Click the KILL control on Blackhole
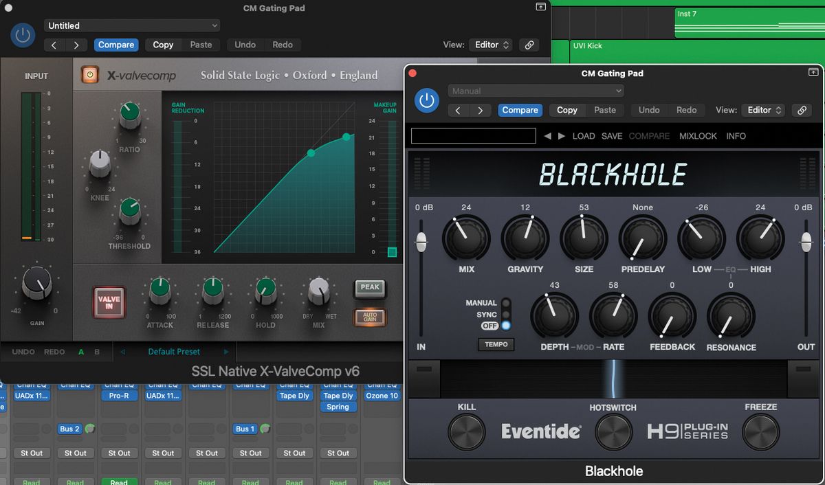Screen dimensions: 825x485 [x=466, y=433]
